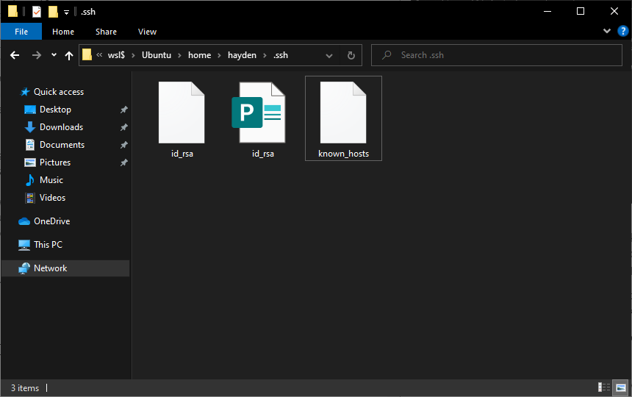
Task: Open the address bar history dropdown
Action: [329, 55]
